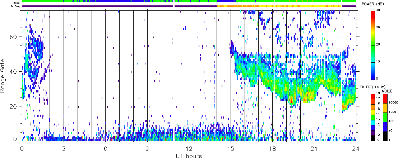Click the 30 value on power colorbar
The image size is (398, 158).
[x=378, y=28]
